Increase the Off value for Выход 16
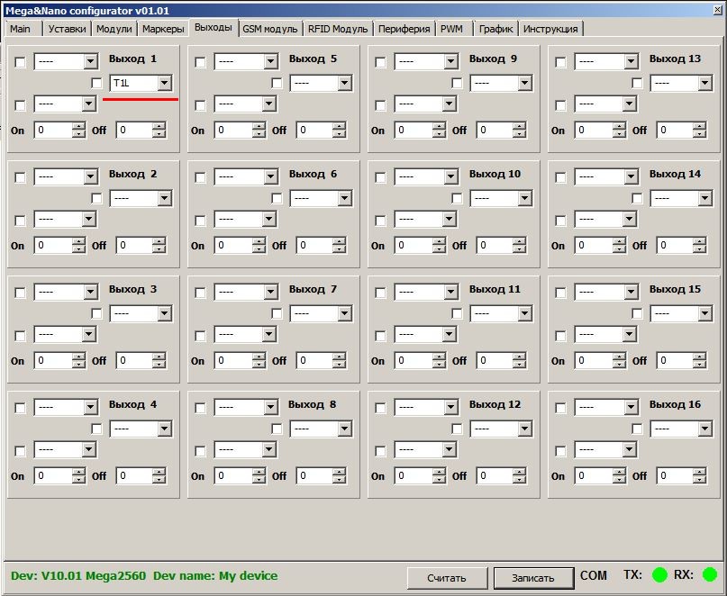The height and width of the screenshot is (596, 727). 700,473
